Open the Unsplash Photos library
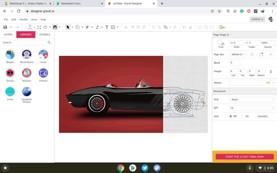 [x=27, y=95]
